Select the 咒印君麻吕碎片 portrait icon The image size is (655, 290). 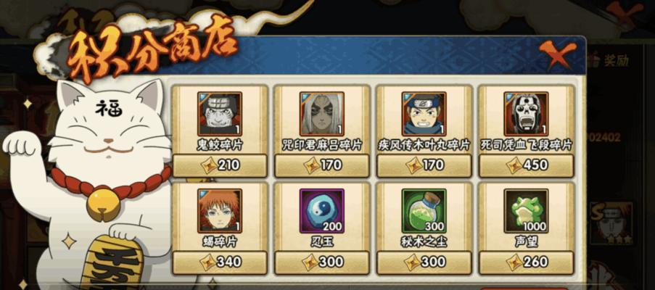(x=321, y=114)
